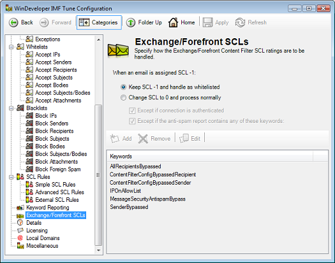Click the Licensing icon

coord(20,230)
